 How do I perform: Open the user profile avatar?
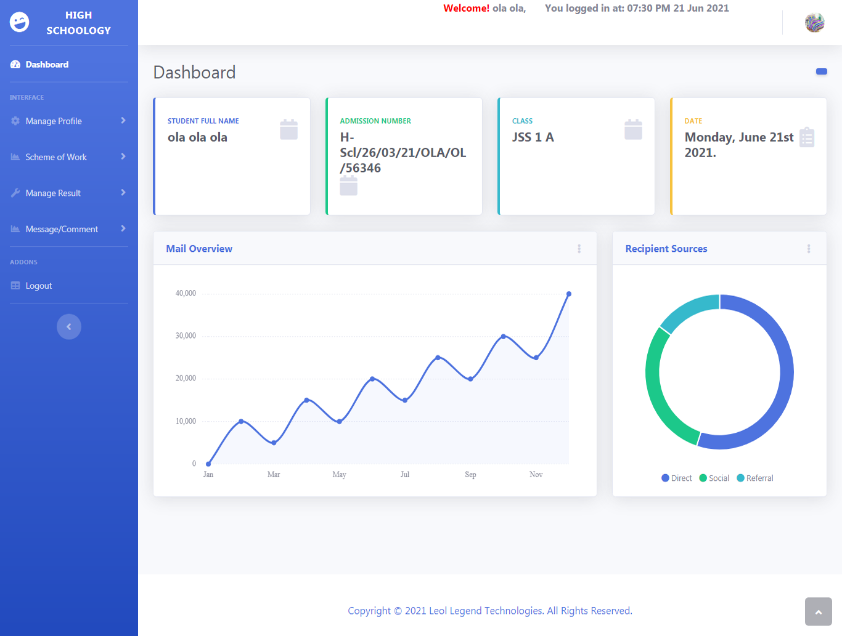pyautogui.click(x=814, y=23)
